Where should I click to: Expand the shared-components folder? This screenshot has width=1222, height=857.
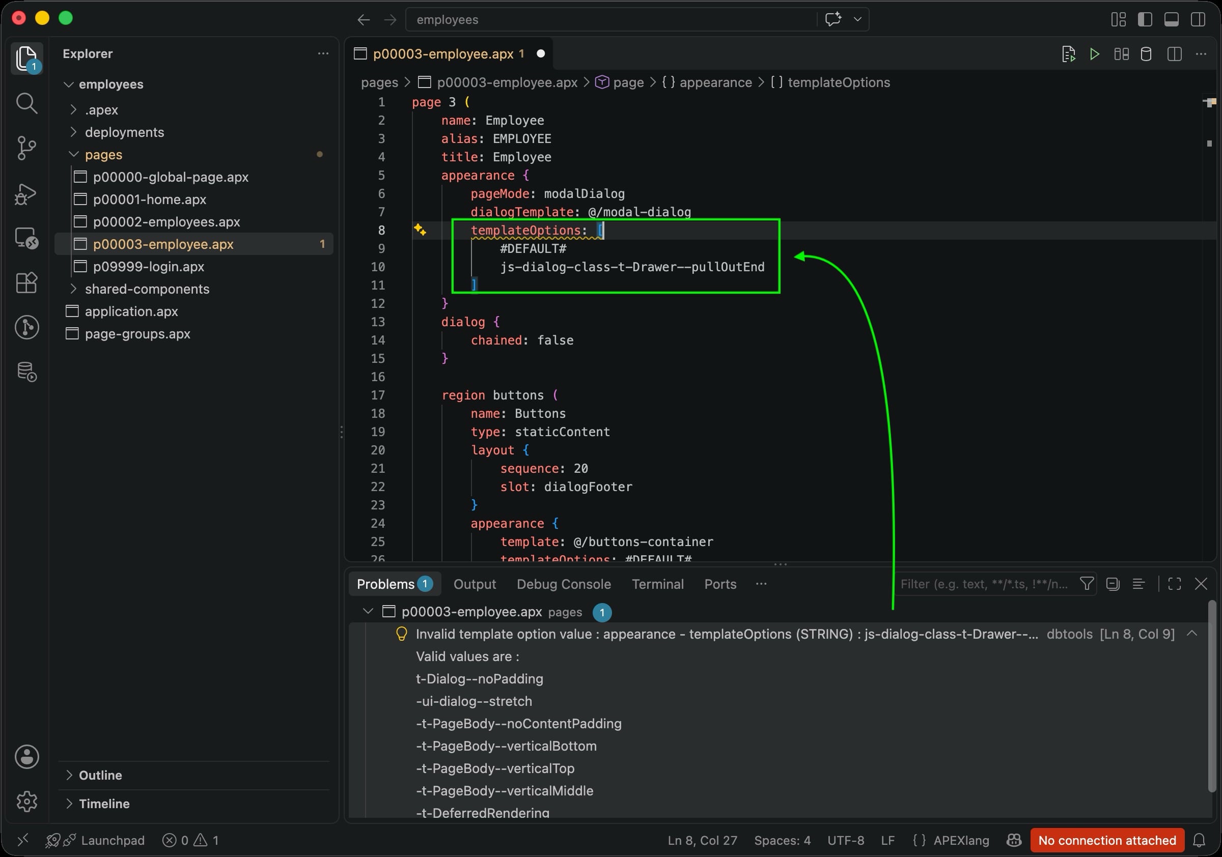(73, 289)
